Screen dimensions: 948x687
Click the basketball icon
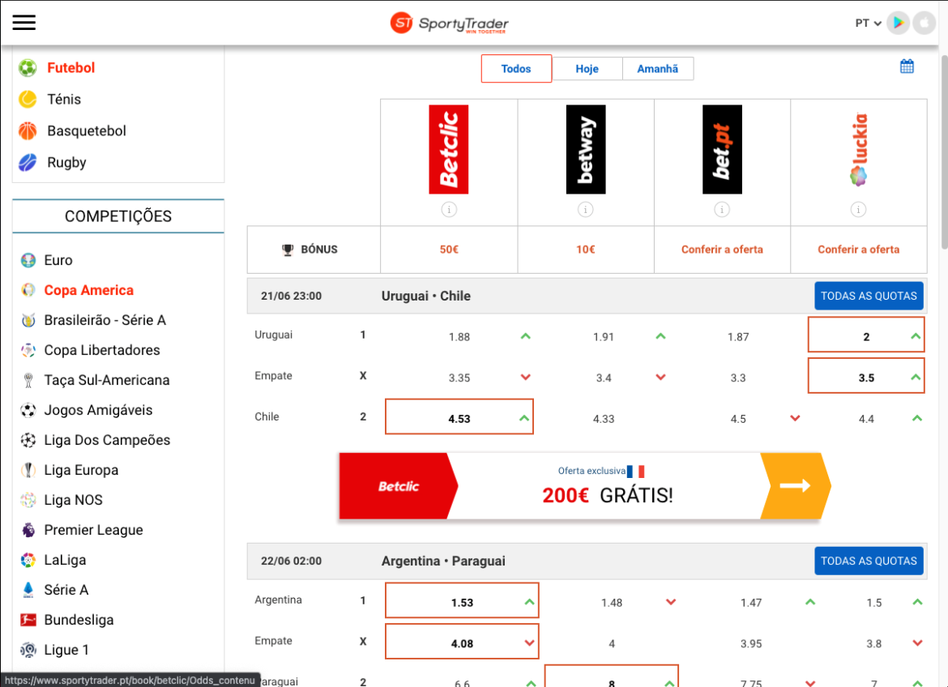click(28, 130)
